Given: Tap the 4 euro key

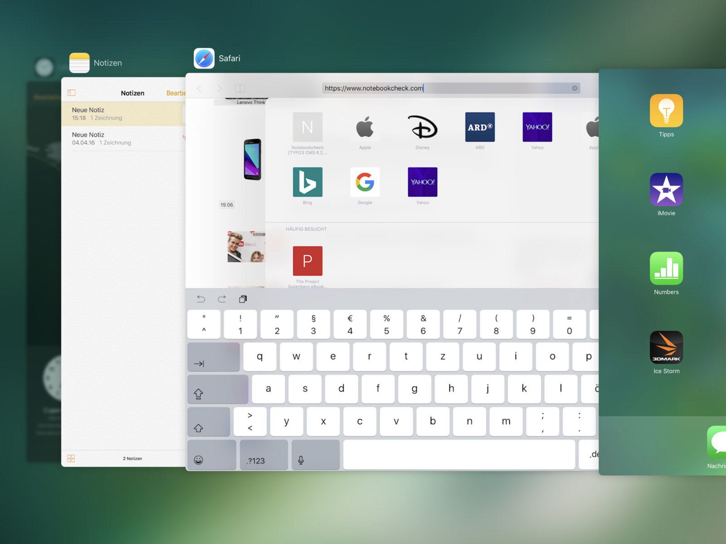Looking at the screenshot, I should (x=350, y=324).
